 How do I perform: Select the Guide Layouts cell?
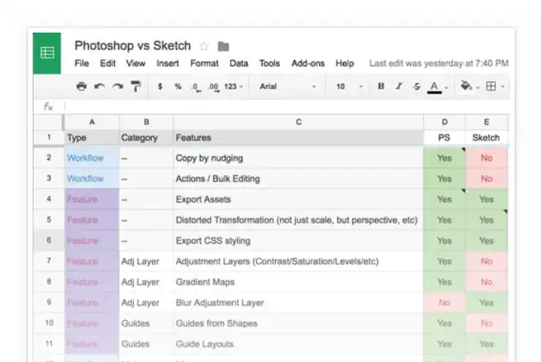click(x=298, y=344)
